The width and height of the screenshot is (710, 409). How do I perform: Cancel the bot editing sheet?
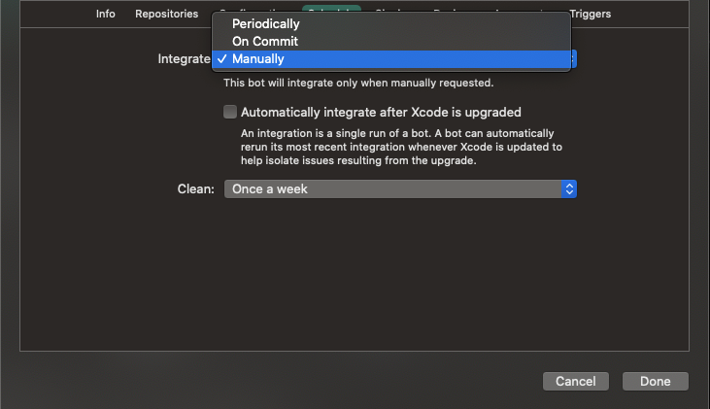(576, 382)
